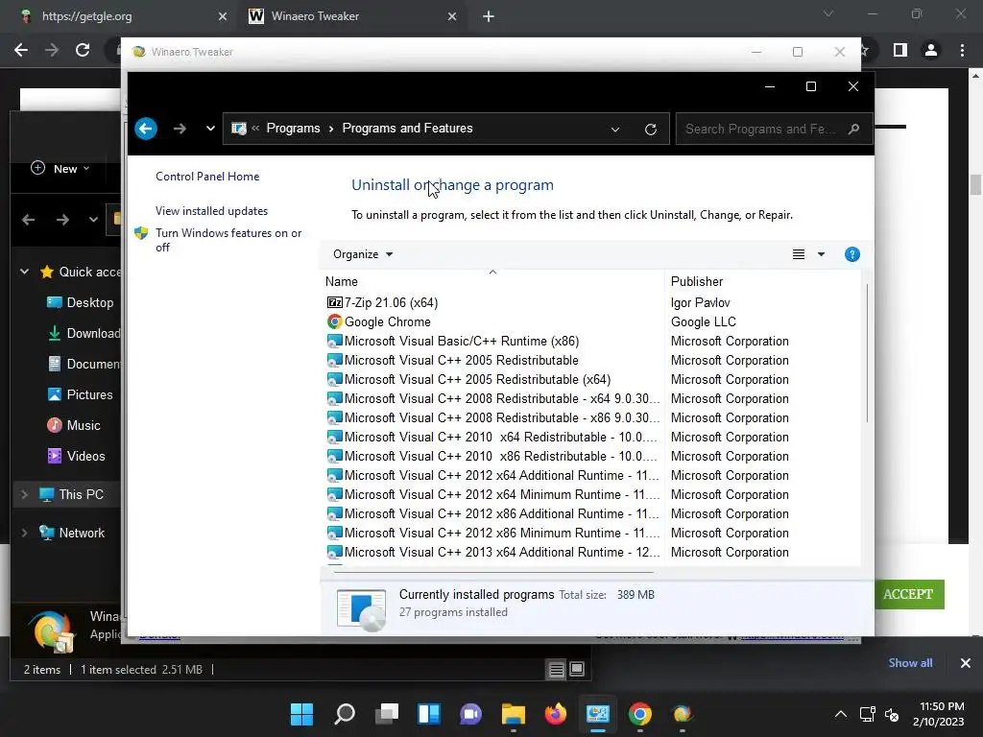This screenshot has height=737, width=983.
Task: Click the programs list vertical scrollbar
Action: tap(867, 354)
